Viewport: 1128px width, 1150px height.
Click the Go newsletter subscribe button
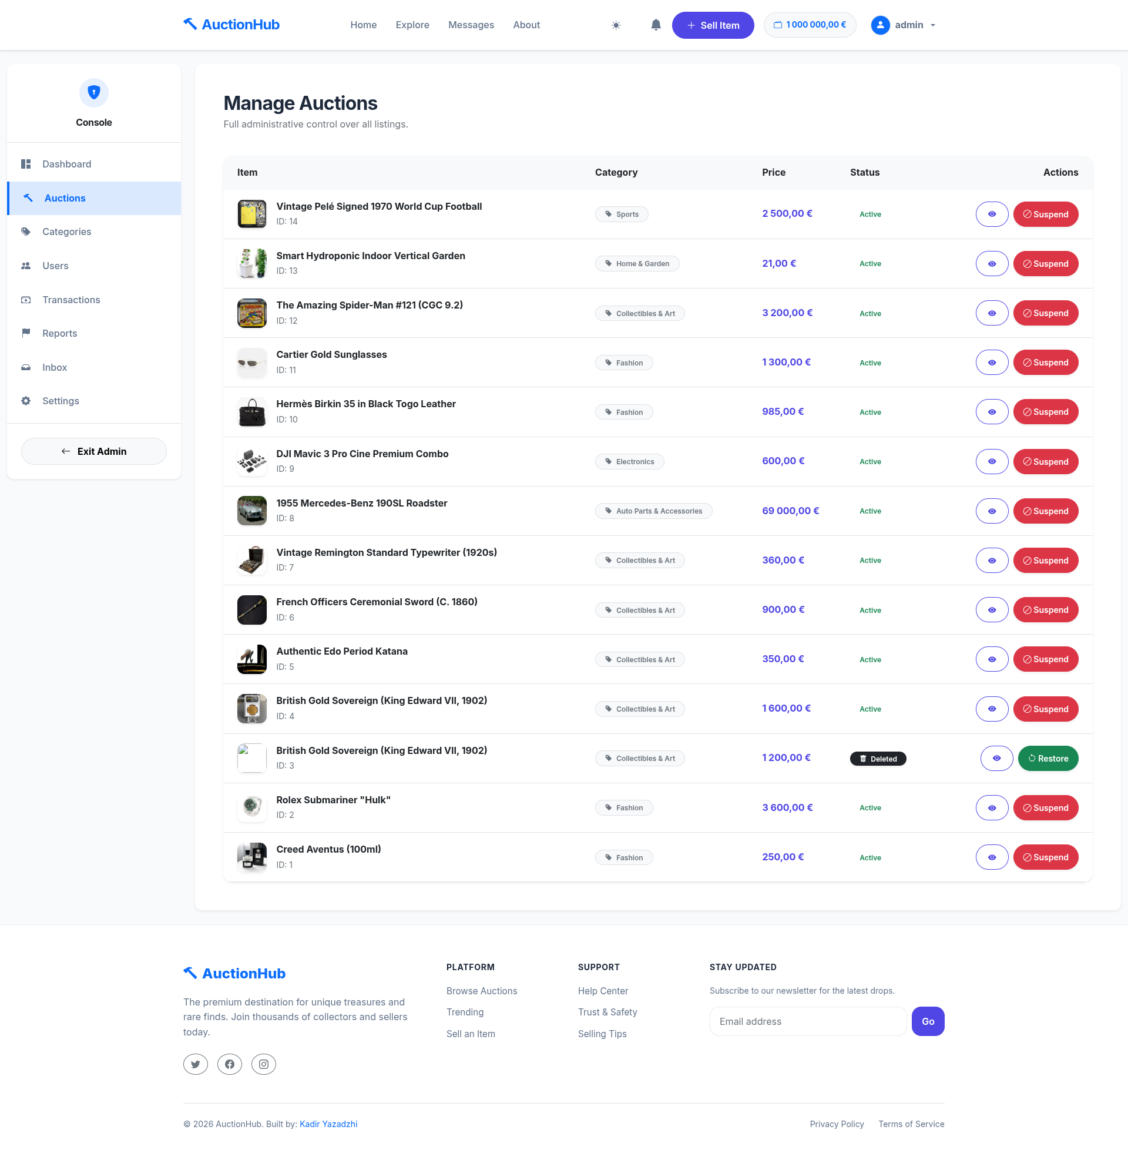(x=928, y=1021)
